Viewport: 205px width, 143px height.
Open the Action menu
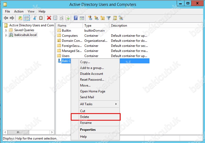pos(19,11)
